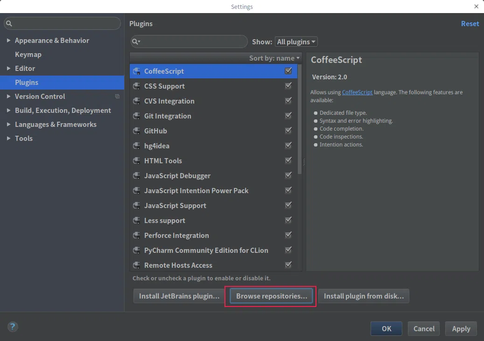Uncheck the CSS Support plugin
The height and width of the screenshot is (341, 484).
tap(288, 86)
